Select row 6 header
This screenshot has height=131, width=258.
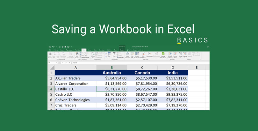coord(51,100)
